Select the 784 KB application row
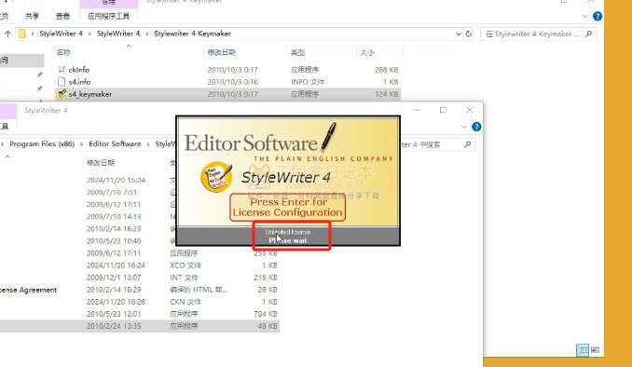632x367 pixels. pos(140,314)
